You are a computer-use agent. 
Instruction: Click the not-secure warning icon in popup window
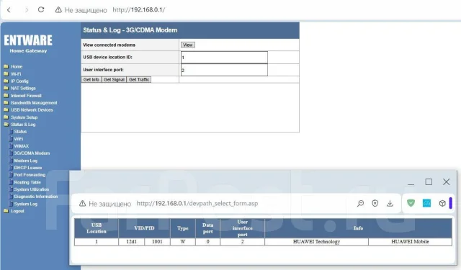pyautogui.click(x=82, y=203)
